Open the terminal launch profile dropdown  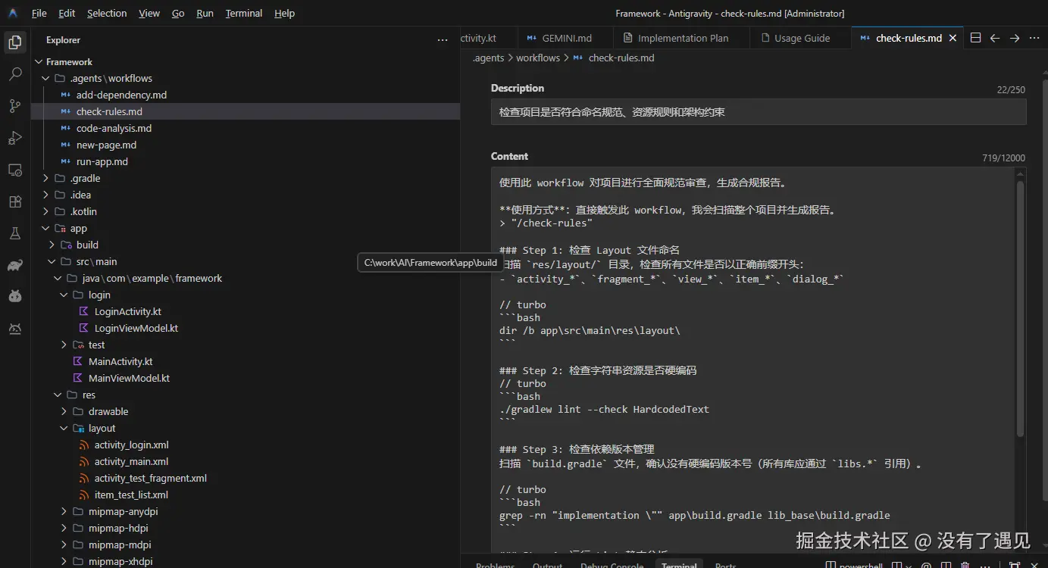(908, 565)
